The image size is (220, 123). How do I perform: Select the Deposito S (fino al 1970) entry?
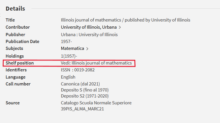pos(85,90)
